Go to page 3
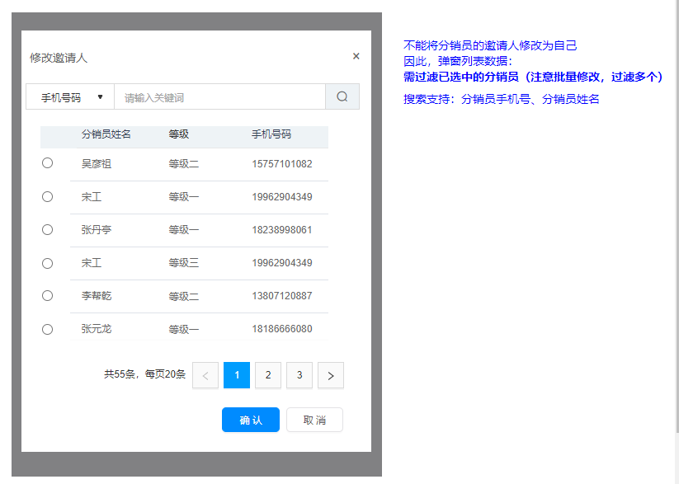This screenshot has height=484, width=679. pos(299,375)
